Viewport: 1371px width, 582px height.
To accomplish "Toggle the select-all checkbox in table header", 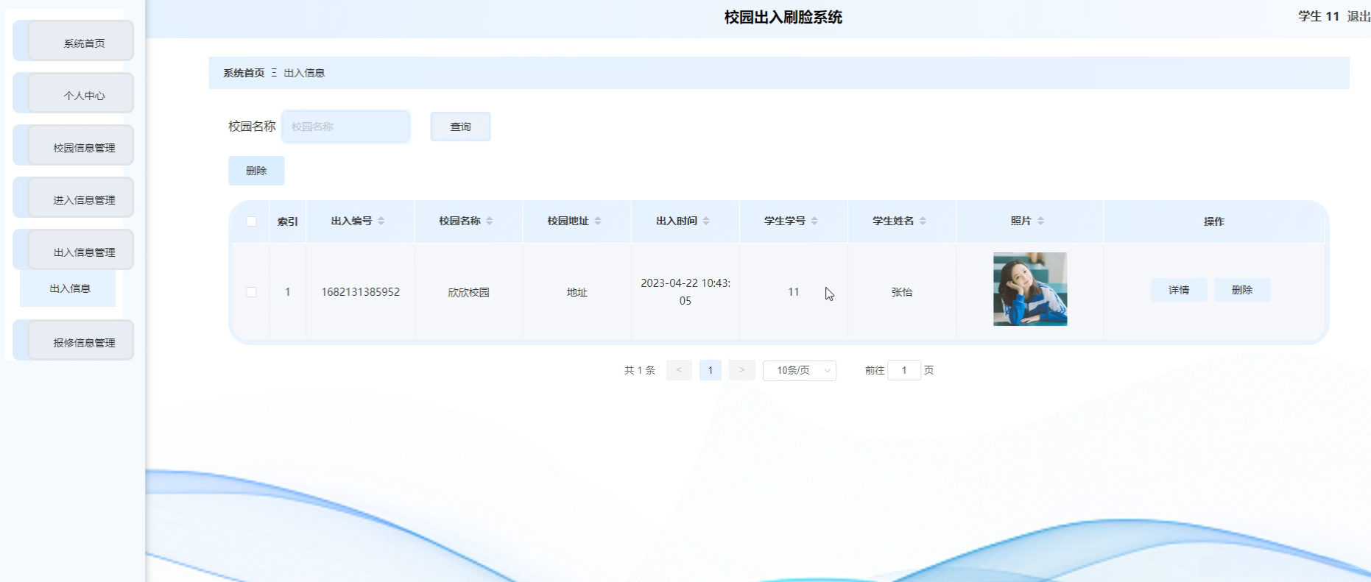I will tap(251, 221).
